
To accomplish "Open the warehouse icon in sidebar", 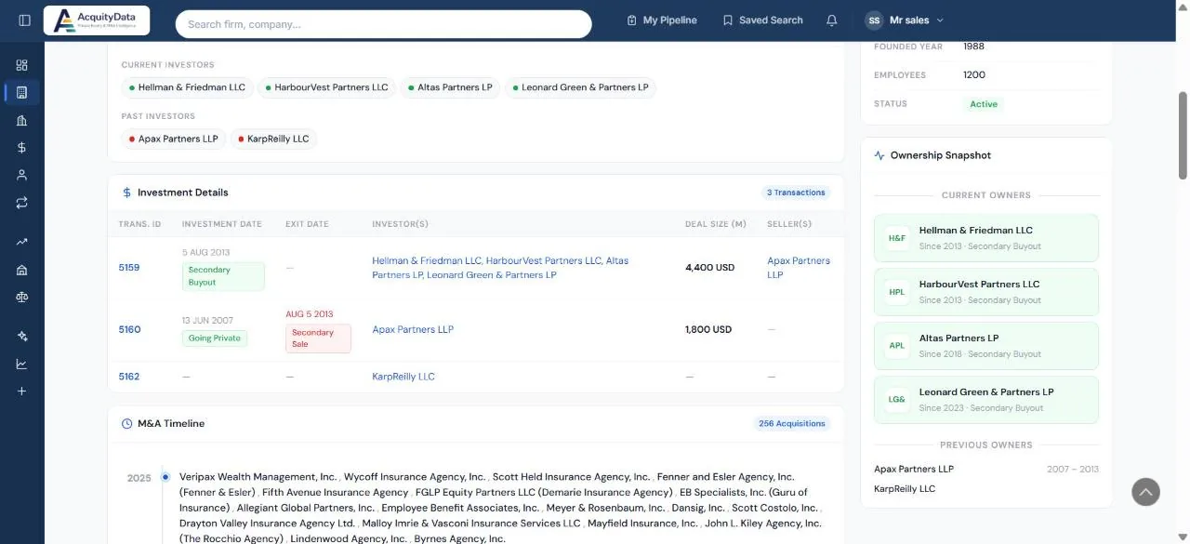I will click(22, 270).
